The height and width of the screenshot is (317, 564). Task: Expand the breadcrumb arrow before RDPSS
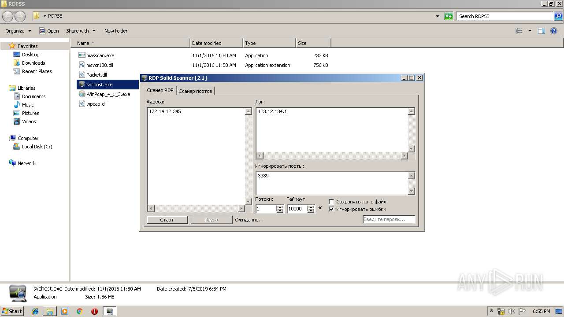tap(45, 16)
